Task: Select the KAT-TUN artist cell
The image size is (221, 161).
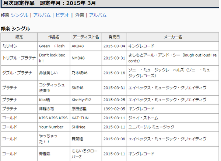Action: click(x=86, y=118)
